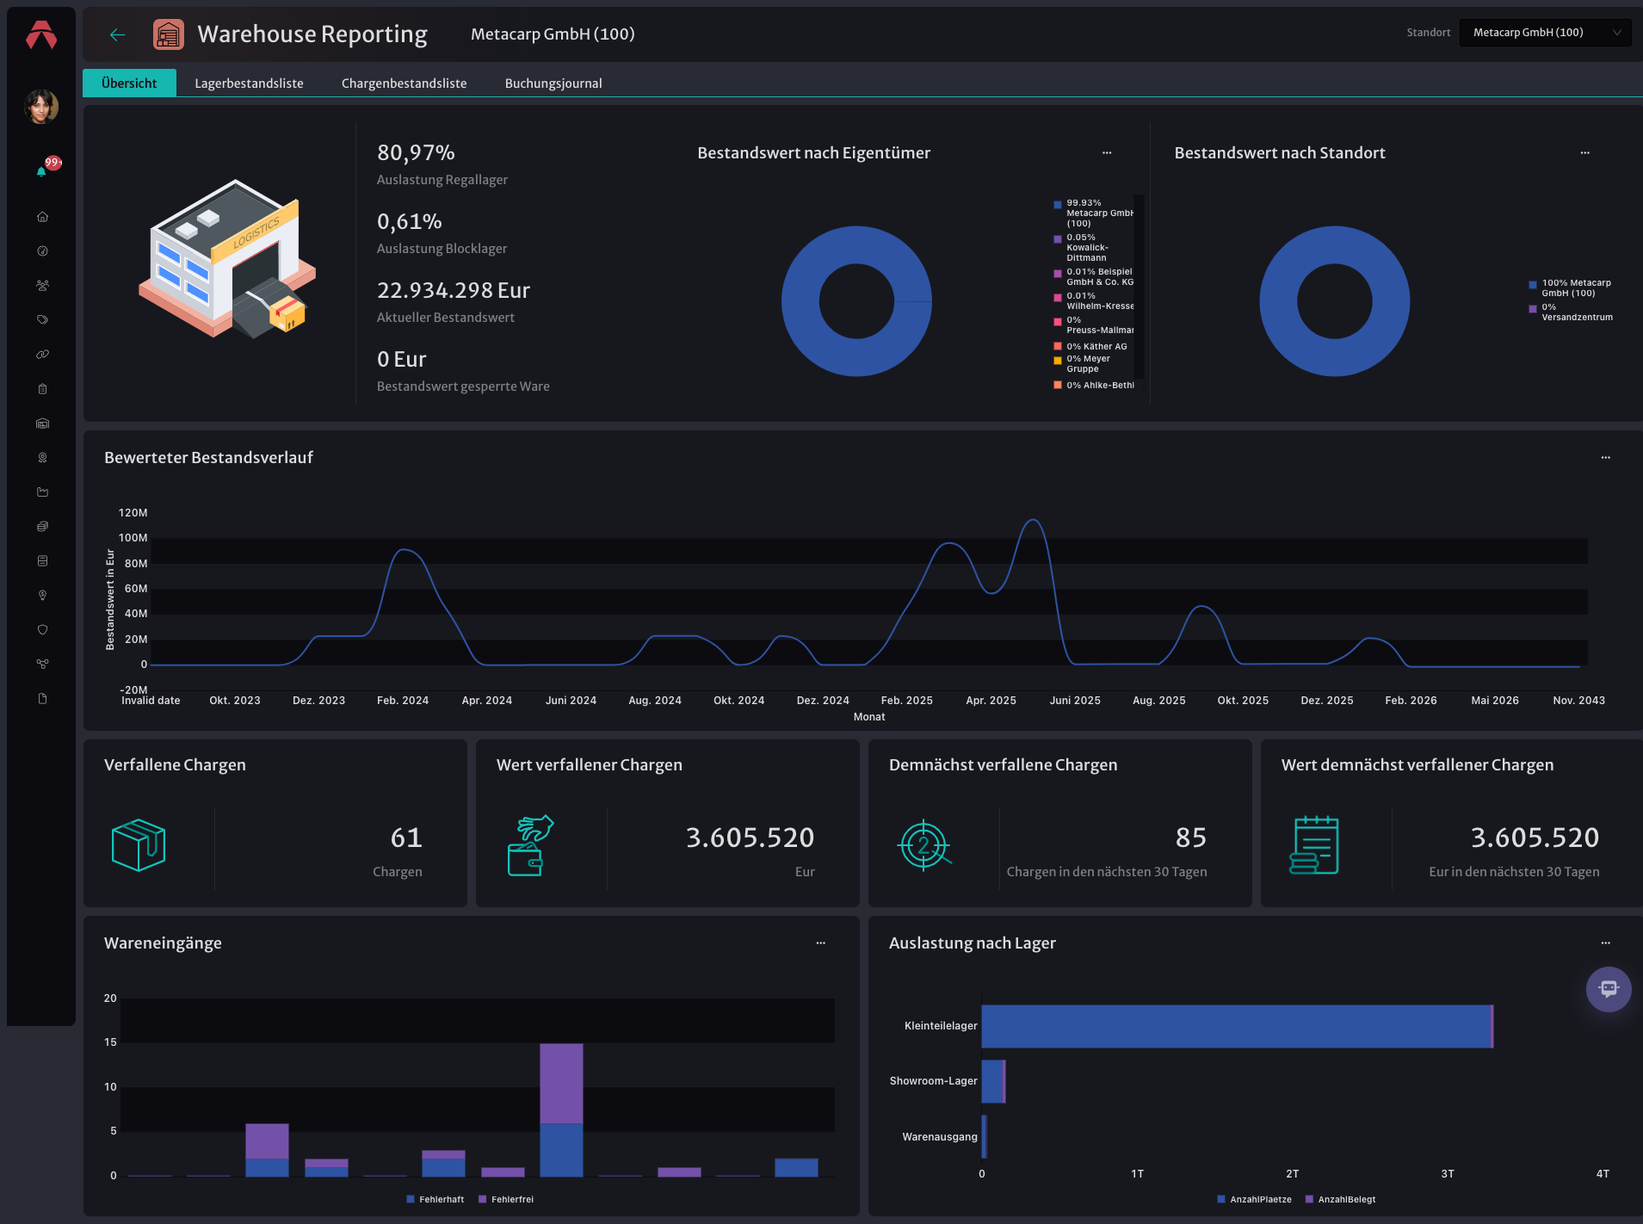1643x1224 pixels.
Task: Toggle Fehlerhaft series in Wareneingänge legend
Action: coord(435,1199)
